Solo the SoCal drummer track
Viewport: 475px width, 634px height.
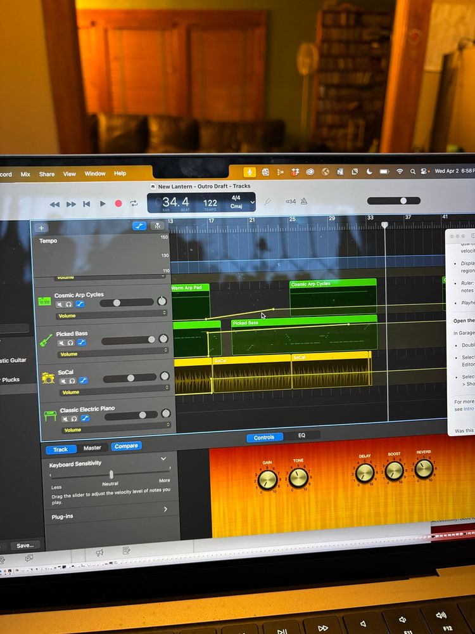pos(72,381)
